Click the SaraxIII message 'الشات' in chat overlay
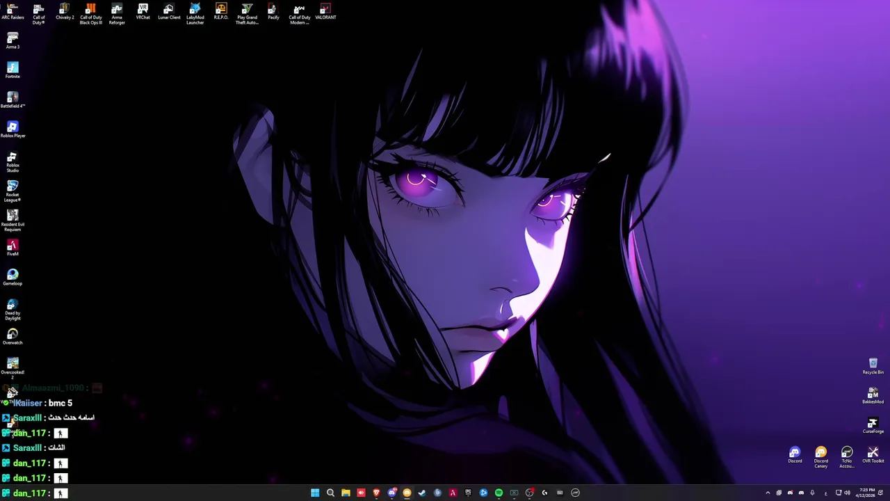 tap(56, 448)
